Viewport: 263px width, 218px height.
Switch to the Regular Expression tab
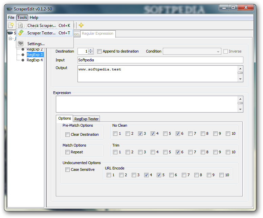pyautogui.click(x=97, y=34)
